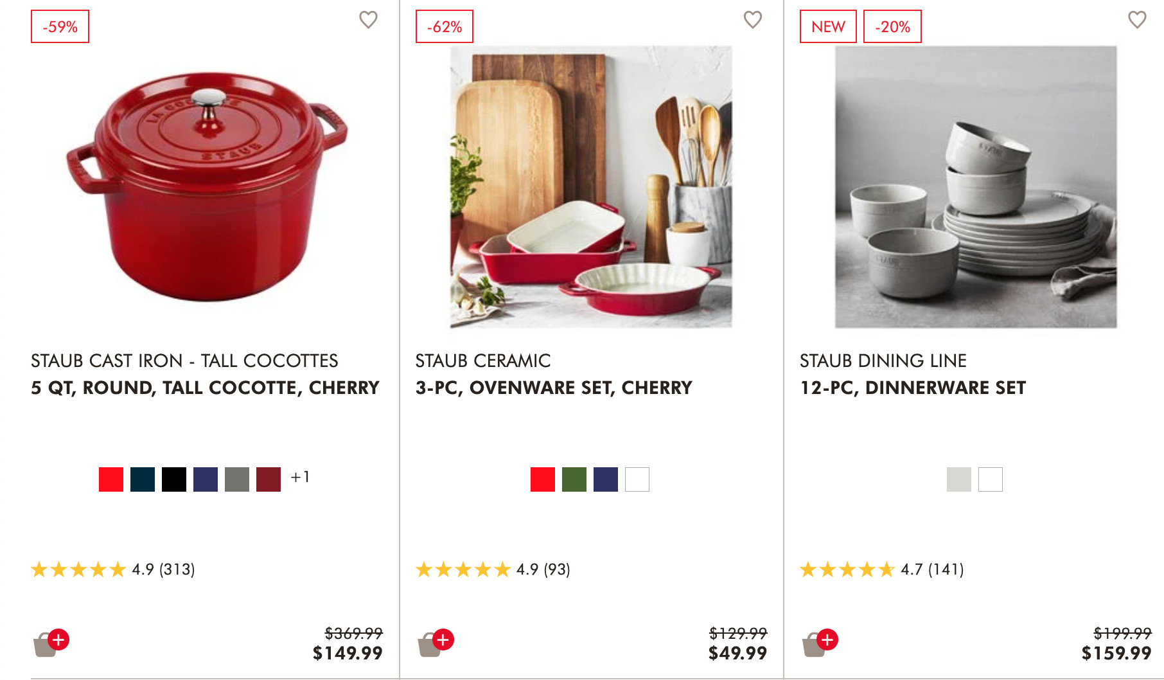
Task: Choose the green ovenware color swatch
Action: point(574,479)
